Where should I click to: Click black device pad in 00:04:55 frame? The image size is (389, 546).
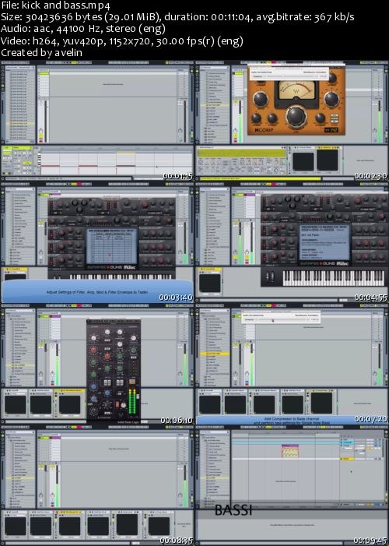209,283
